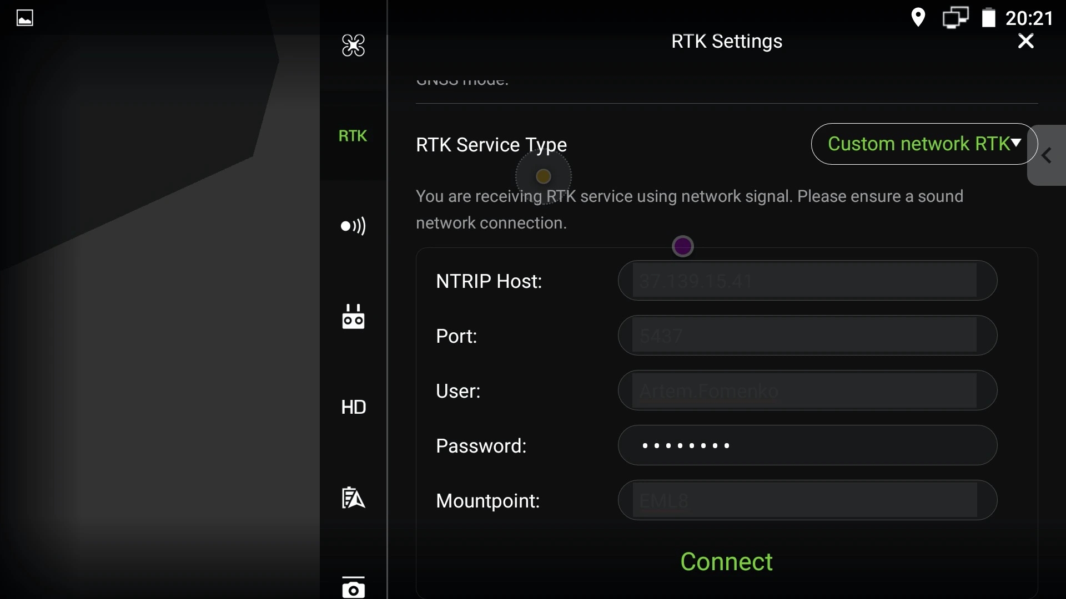
Task: Click the User field showing Artem.Fomenko
Action: click(x=805, y=390)
